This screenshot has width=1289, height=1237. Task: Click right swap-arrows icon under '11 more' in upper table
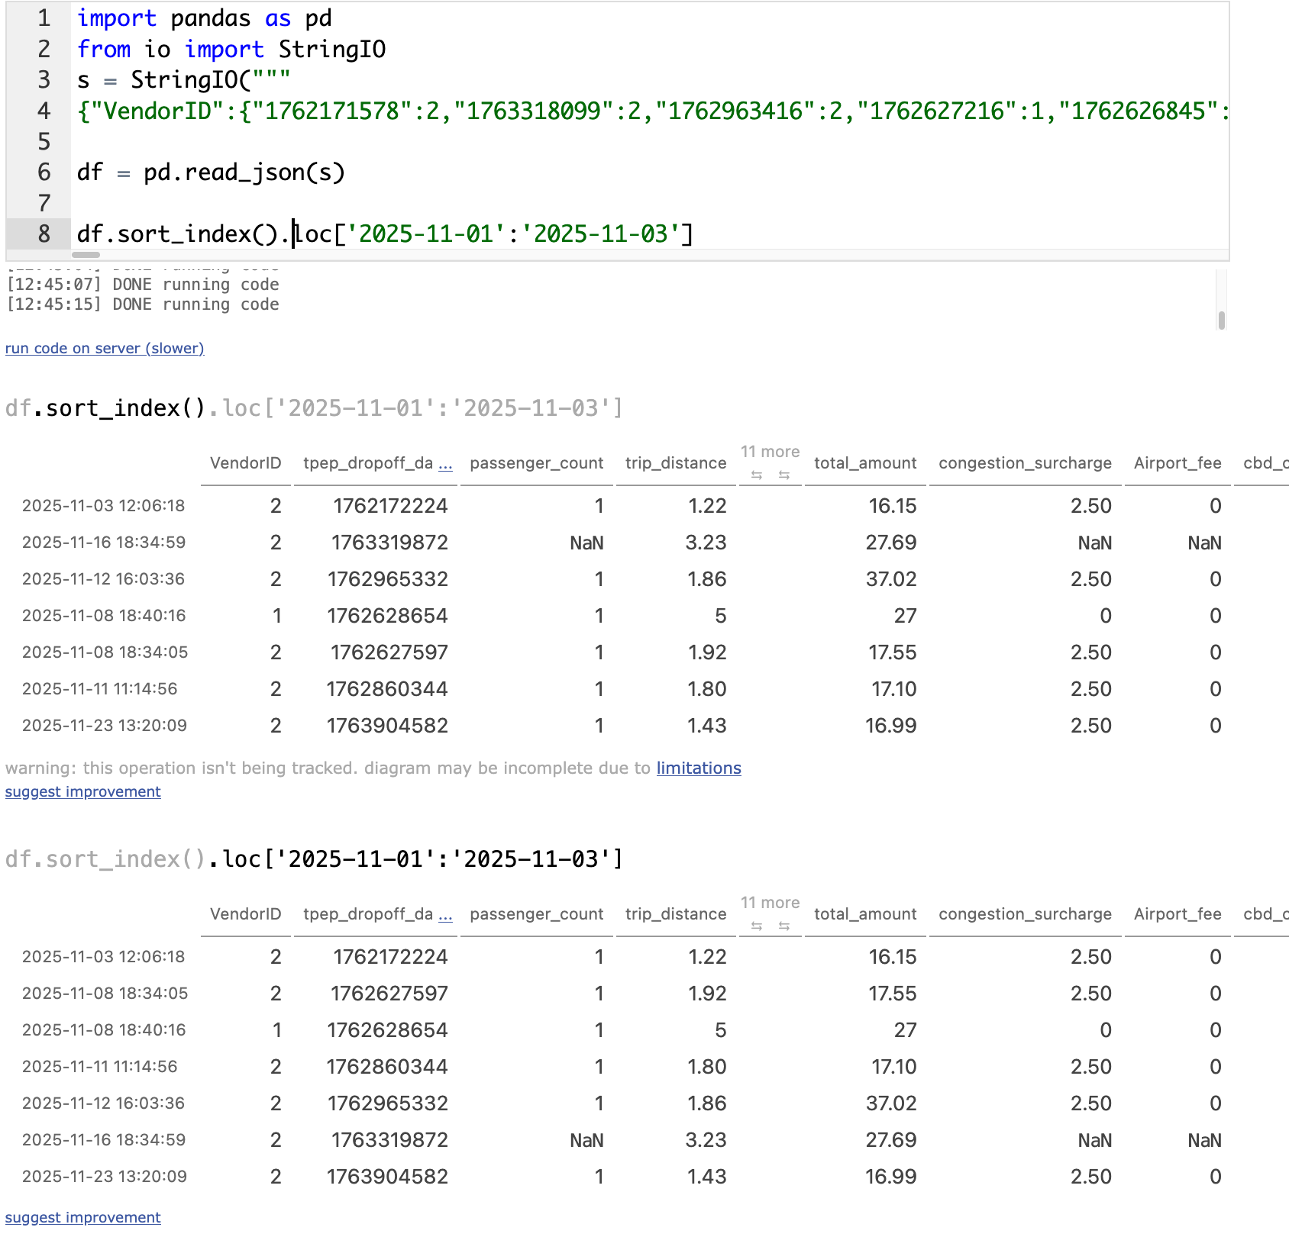784,475
